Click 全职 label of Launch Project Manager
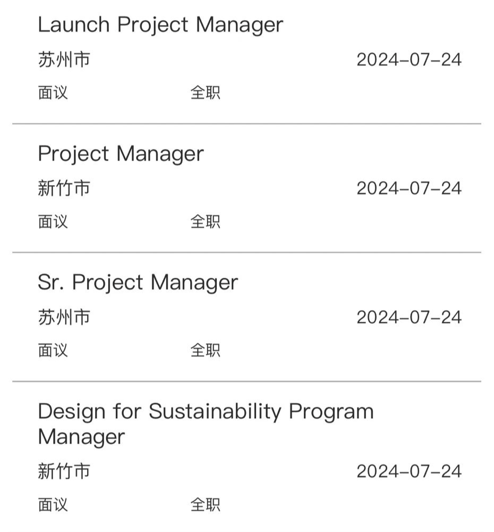Image resolution: width=494 pixels, height=532 pixels. tap(206, 93)
